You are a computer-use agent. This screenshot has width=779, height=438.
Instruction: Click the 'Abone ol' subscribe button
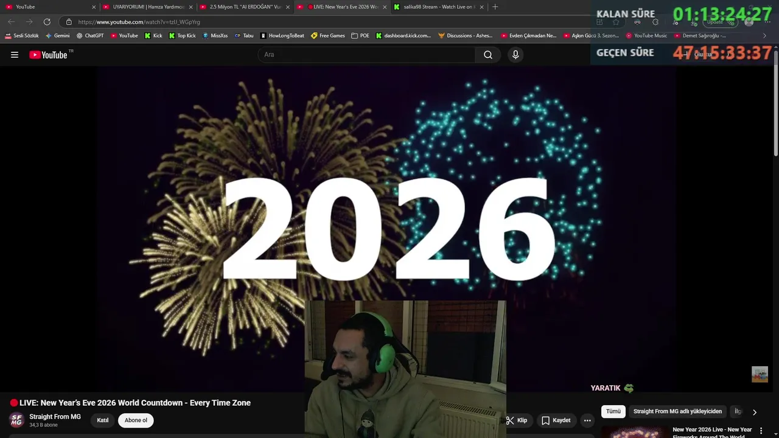[x=136, y=420]
